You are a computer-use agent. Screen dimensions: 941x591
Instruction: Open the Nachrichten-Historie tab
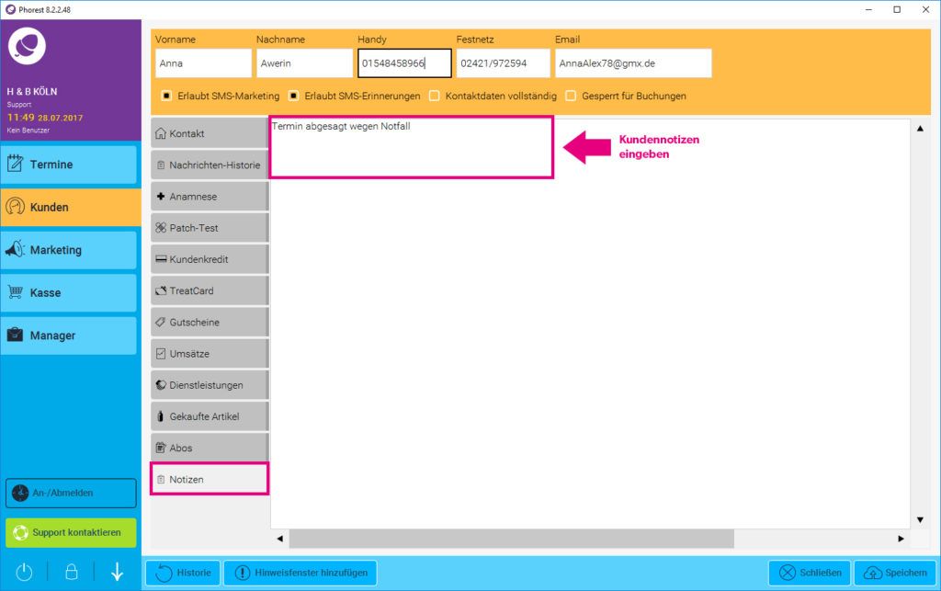tap(210, 165)
